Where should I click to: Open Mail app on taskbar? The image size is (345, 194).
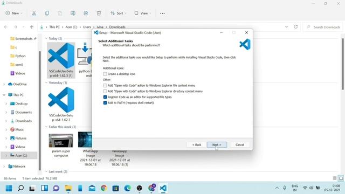tap(92, 188)
